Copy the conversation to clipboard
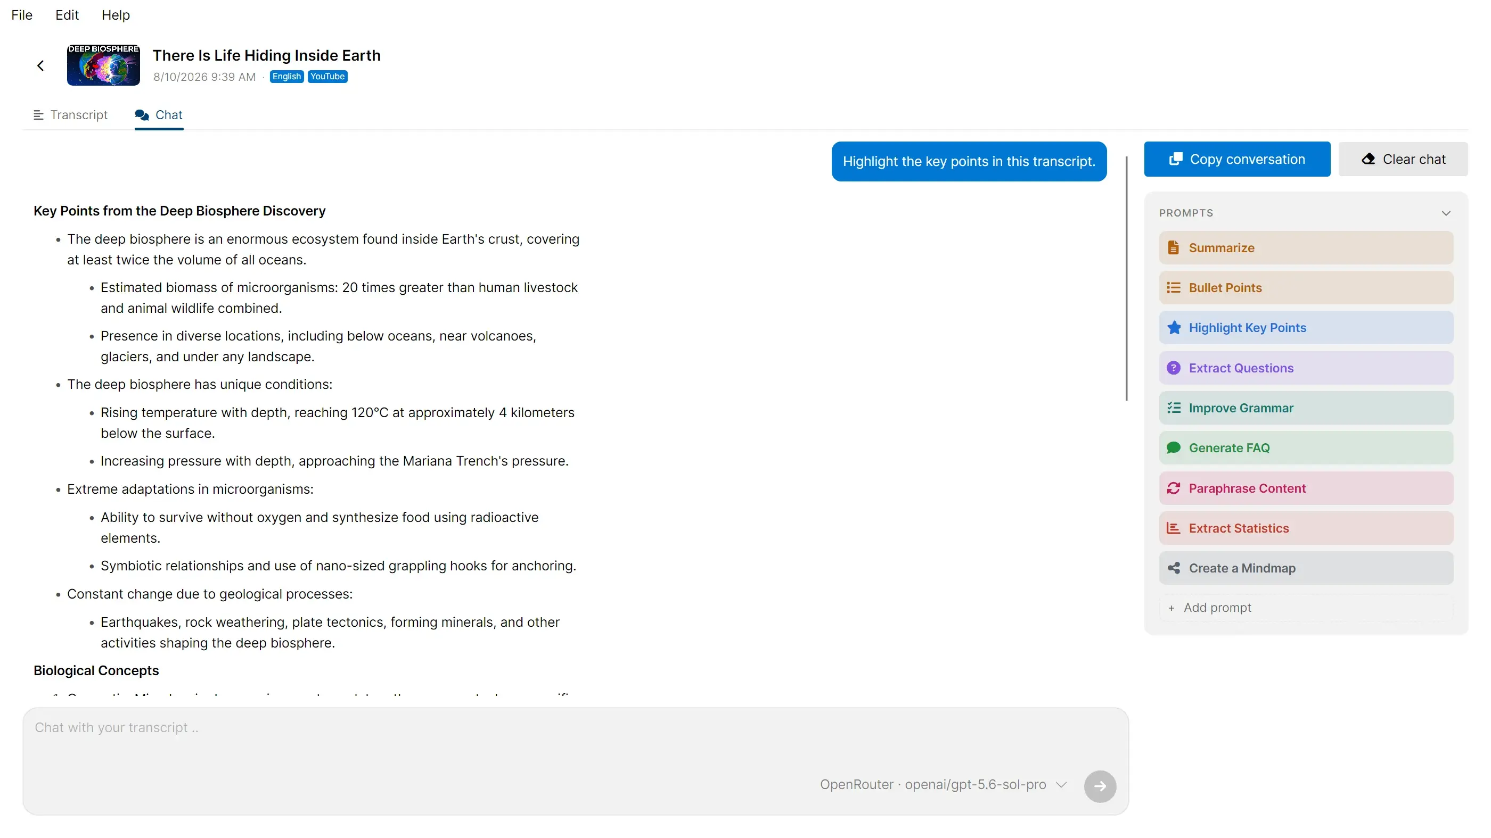Screen dimensions: 1491x838 [x=1237, y=159]
